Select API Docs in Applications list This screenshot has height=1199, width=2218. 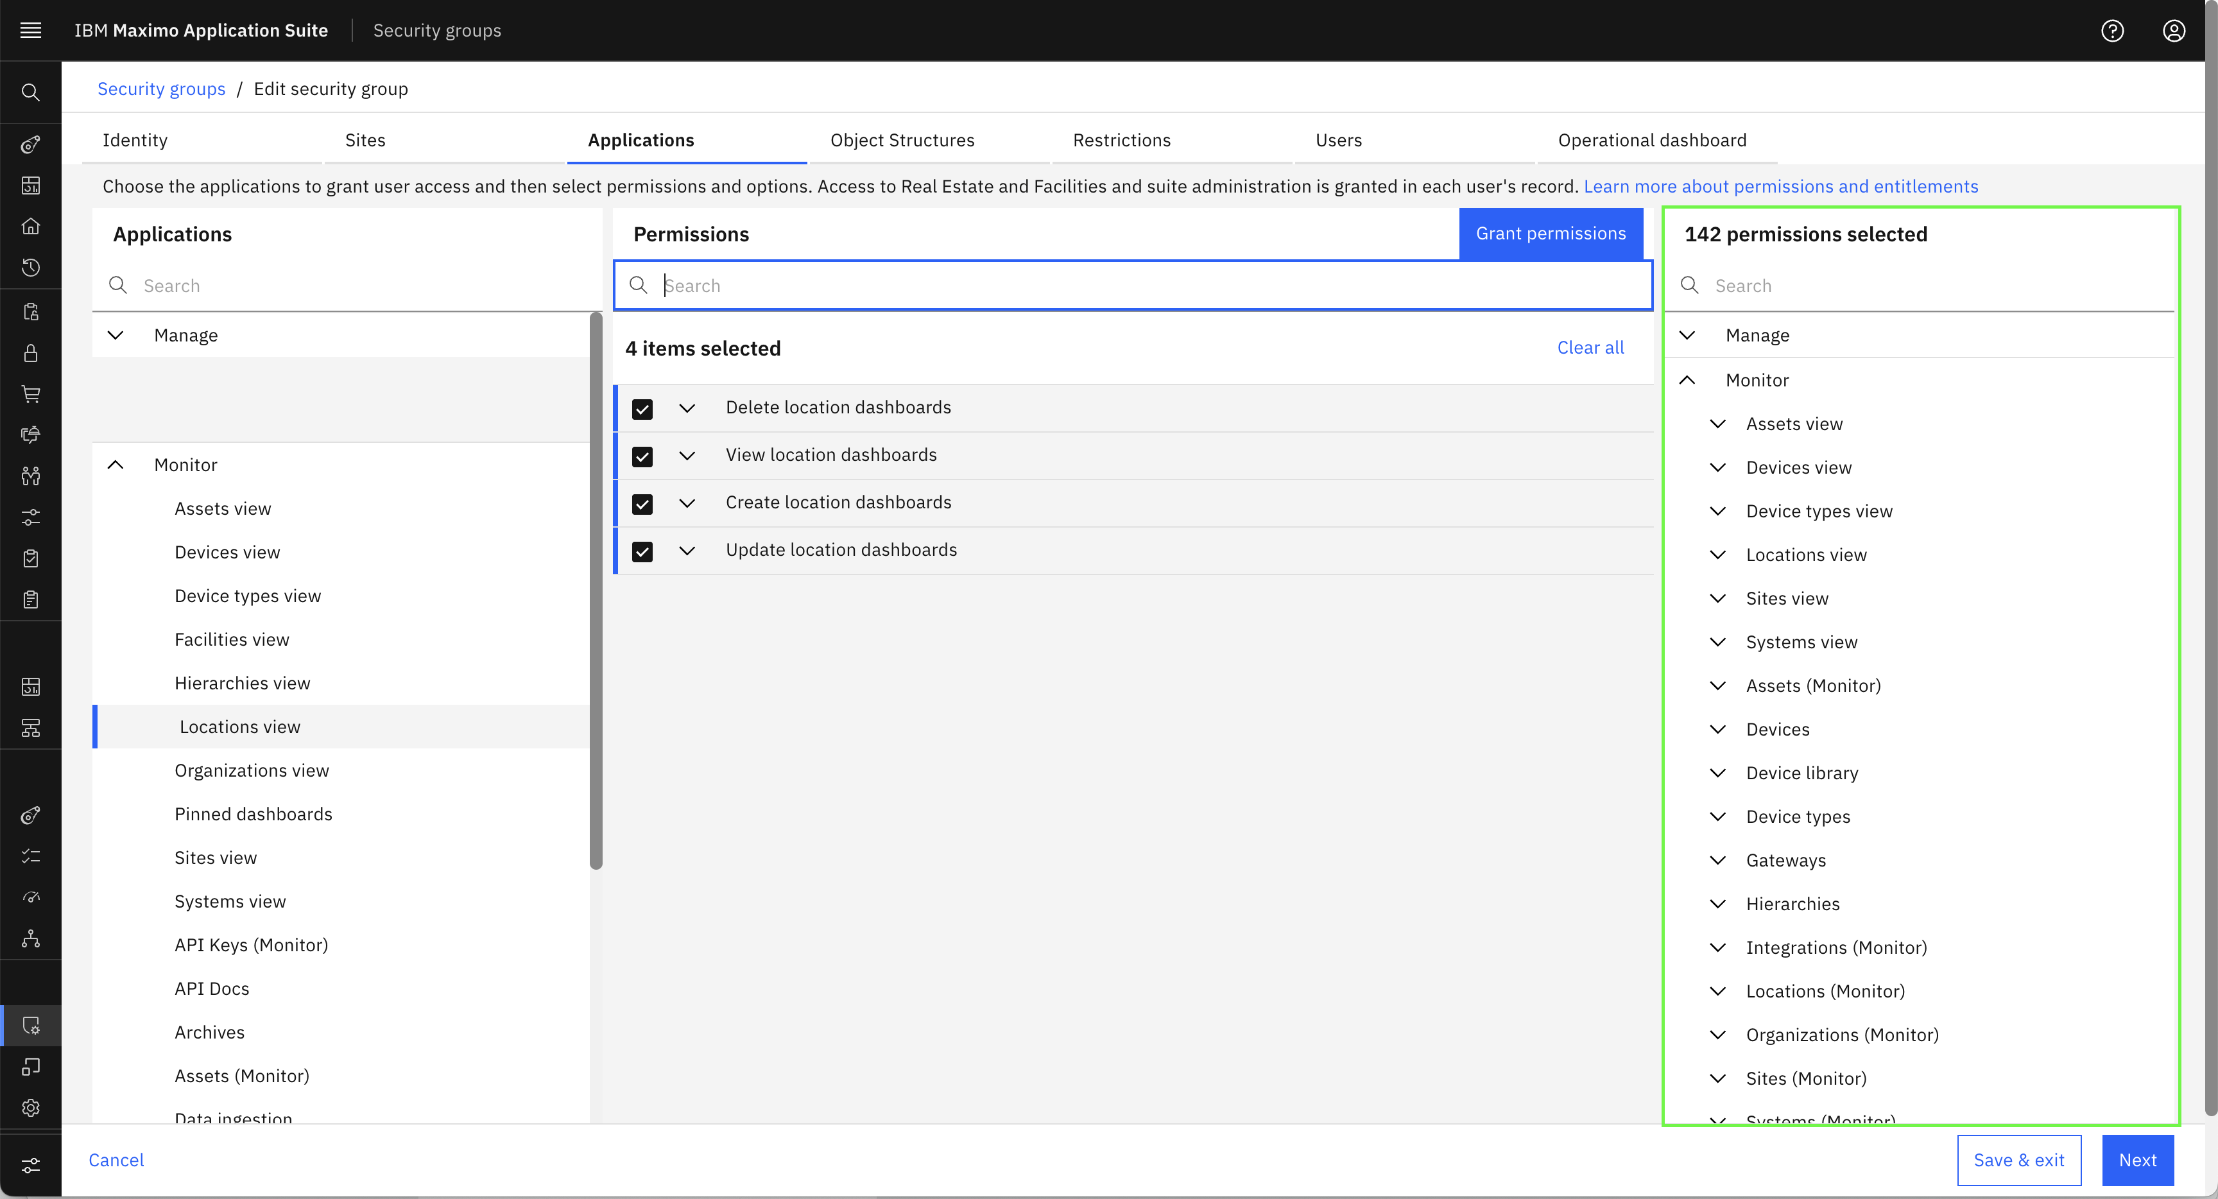[x=341, y=989]
